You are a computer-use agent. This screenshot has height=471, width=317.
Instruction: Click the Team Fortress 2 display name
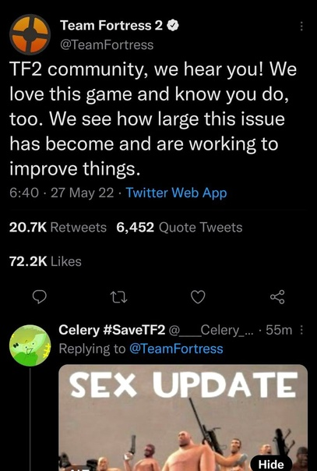111,26
